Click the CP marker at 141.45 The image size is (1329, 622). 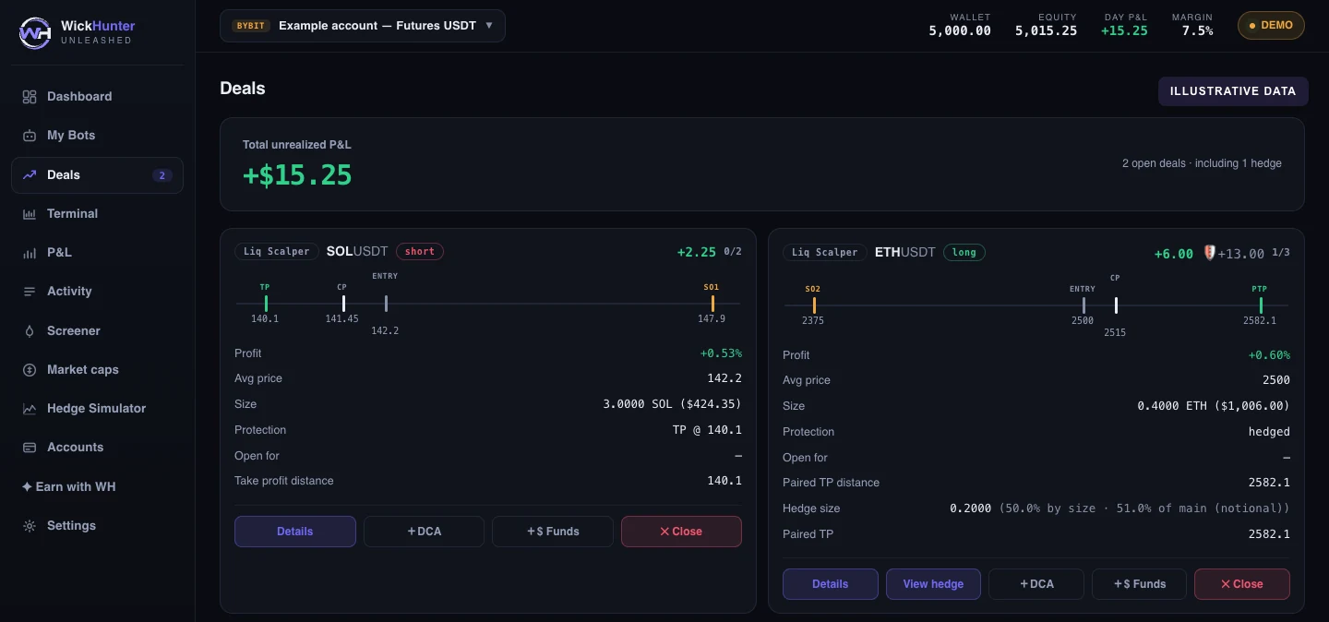click(342, 304)
